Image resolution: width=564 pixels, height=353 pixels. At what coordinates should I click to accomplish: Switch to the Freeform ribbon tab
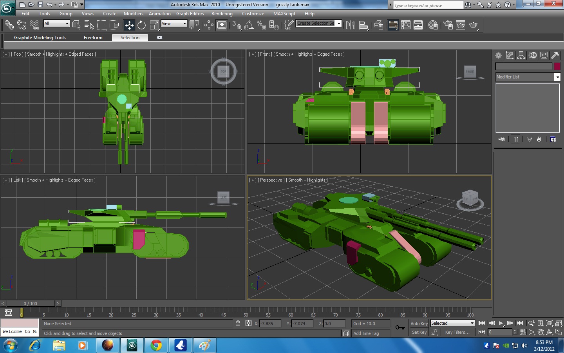point(93,38)
